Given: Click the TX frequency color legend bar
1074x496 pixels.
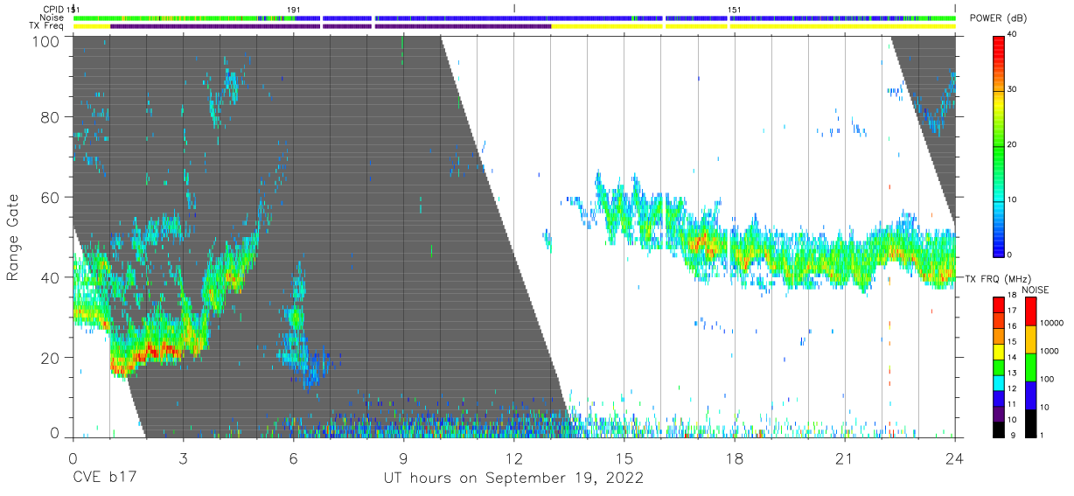Looking at the screenshot, I should coord(999,366).
